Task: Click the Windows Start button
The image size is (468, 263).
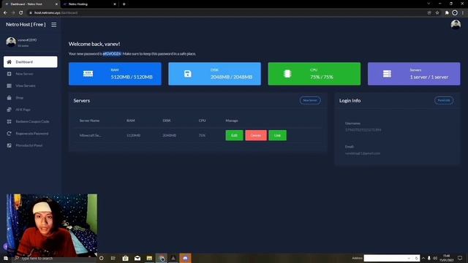Action: pyautogui.click(x=6, y=258)
